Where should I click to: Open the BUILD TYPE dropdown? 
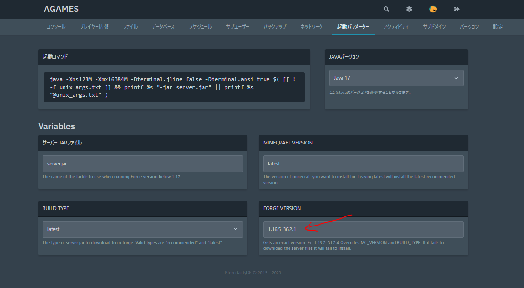click(x=143, y=229)
